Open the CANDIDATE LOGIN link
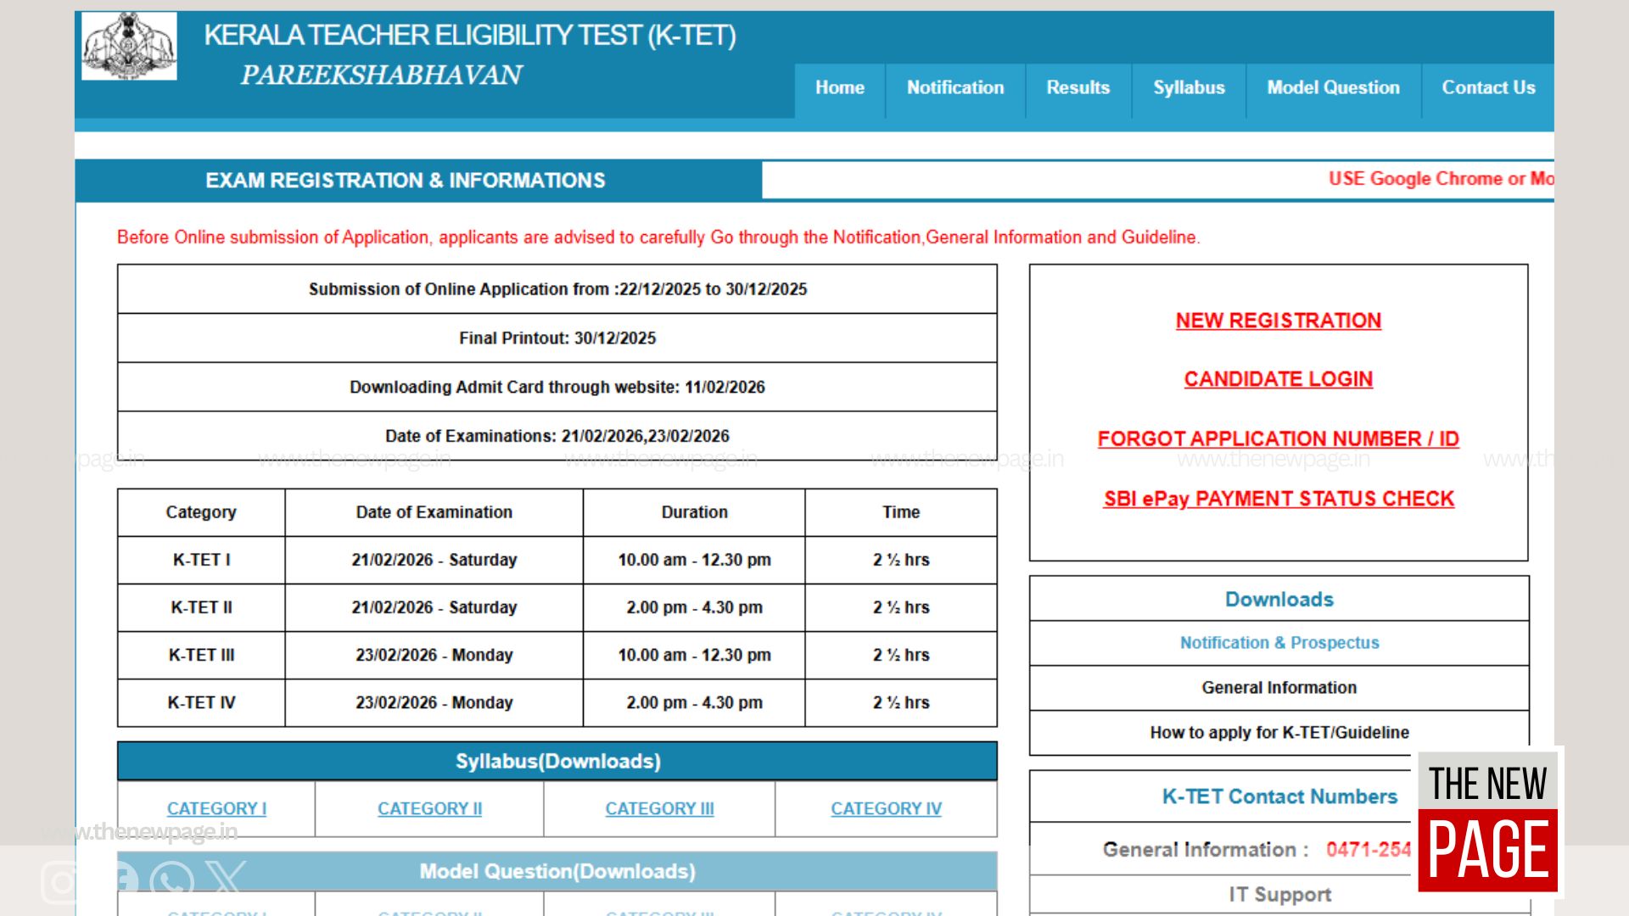 tap(1278, 379)
